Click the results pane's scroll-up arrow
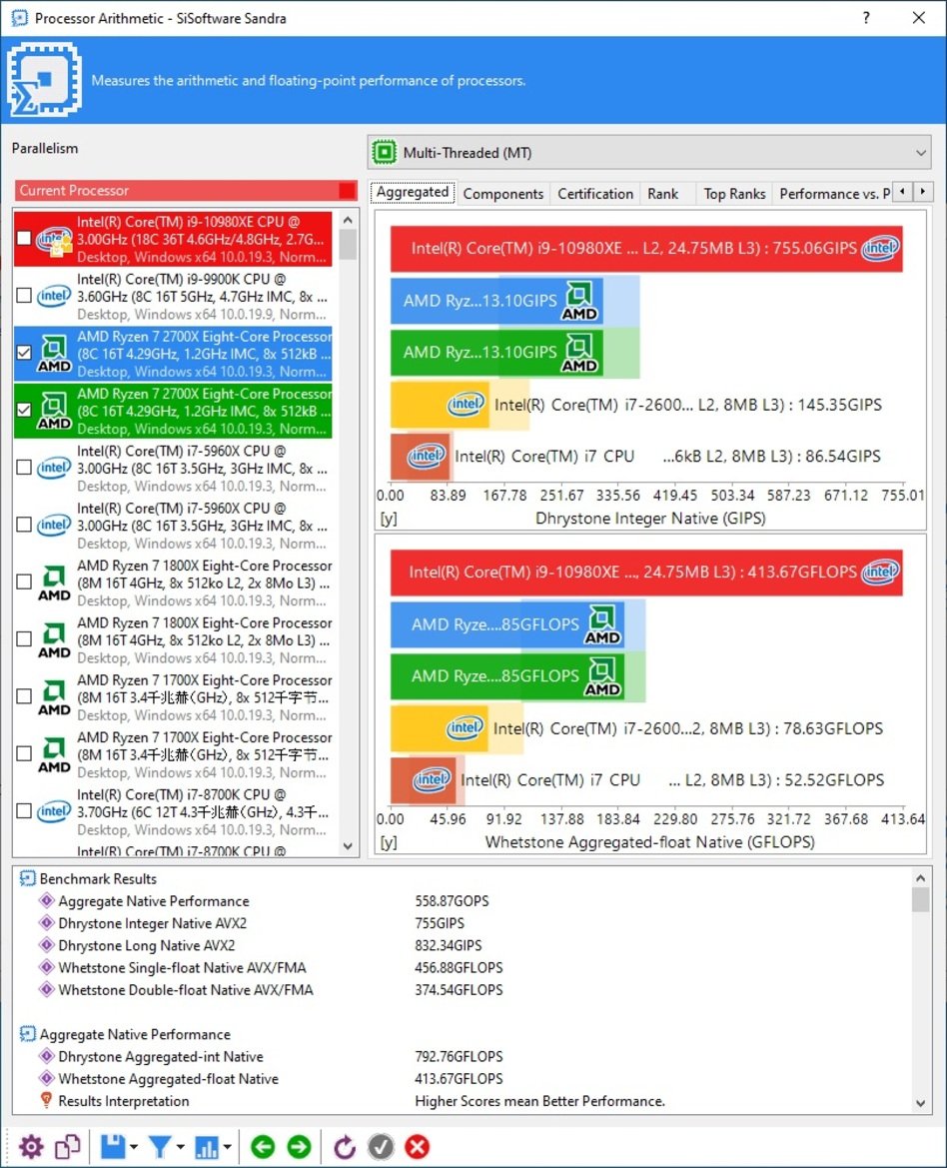 pyautogui.click(x=921, y=878)
